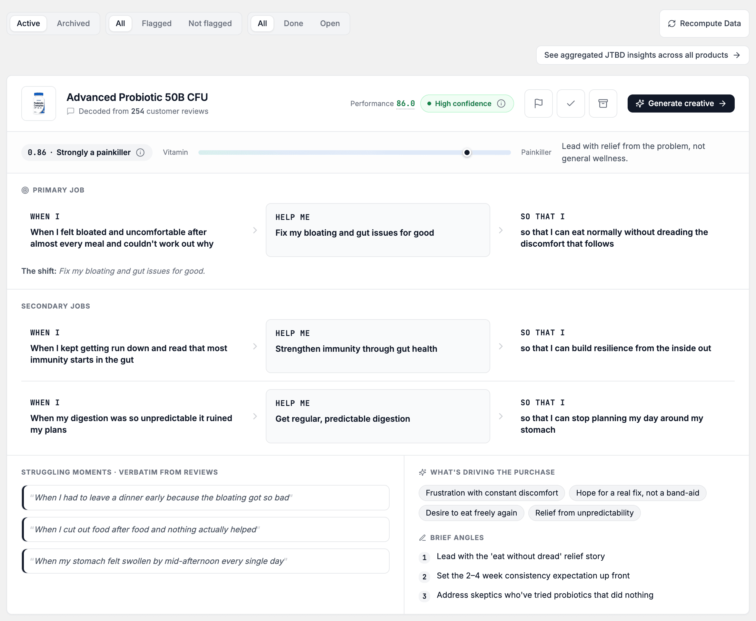Click quote 'stomach felt swollen by mid-afternoon'
This screenshot has width=756, height=621.
pyautogui.click(x=205, y=561)
